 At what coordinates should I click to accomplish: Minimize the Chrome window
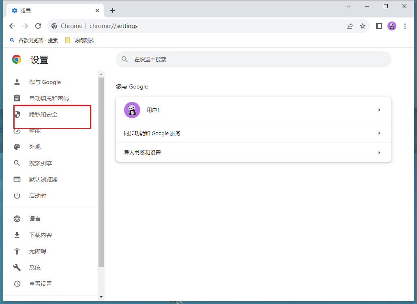pos(367,6)
